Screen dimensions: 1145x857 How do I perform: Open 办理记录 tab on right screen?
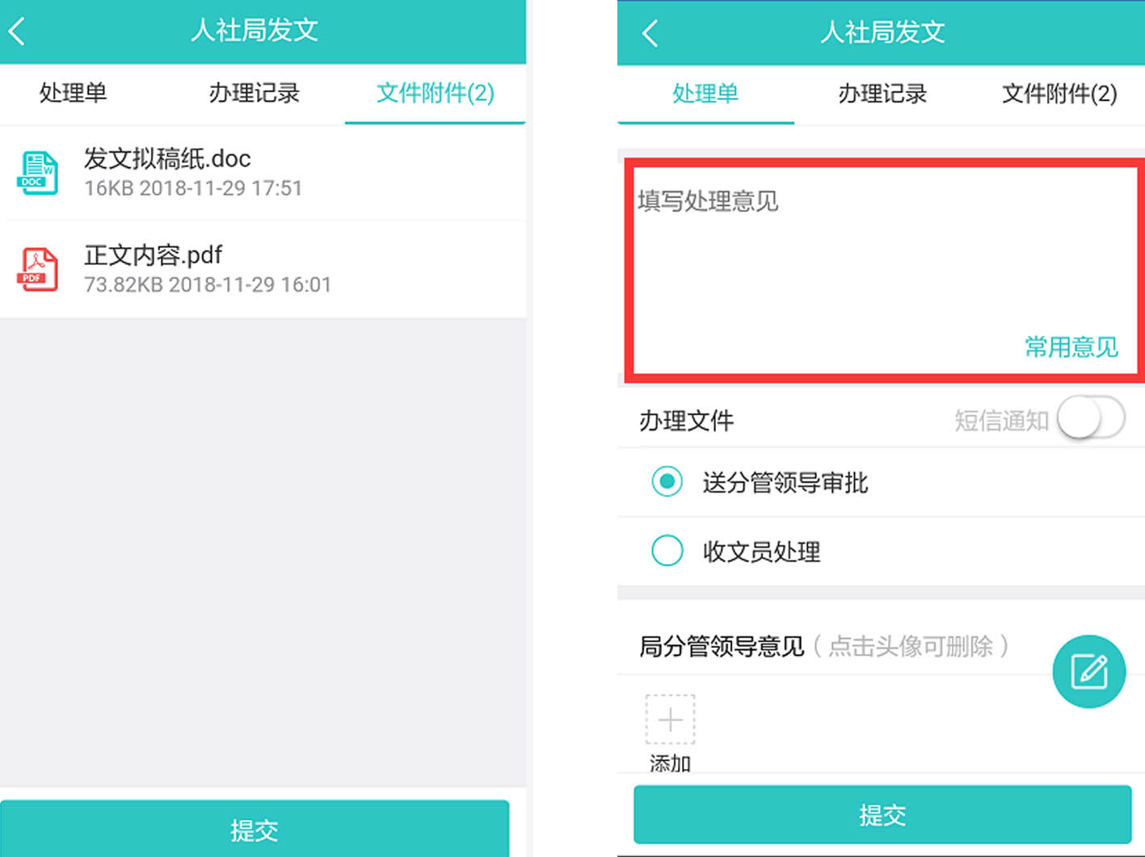(882, 94)
